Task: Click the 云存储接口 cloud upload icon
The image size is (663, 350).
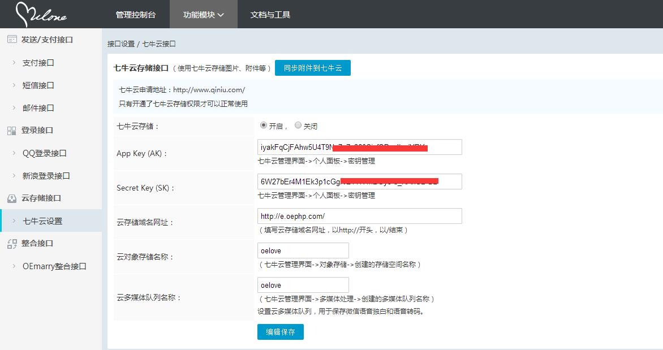Action: click(x=12, y=198)
